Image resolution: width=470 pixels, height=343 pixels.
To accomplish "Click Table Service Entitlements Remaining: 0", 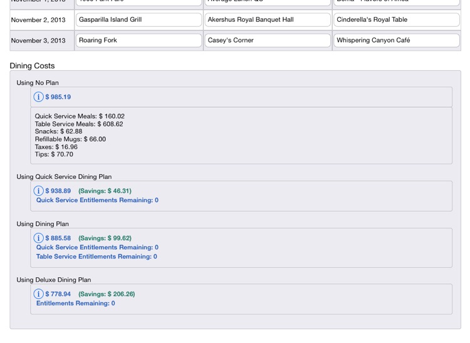I will pos(97,257).
